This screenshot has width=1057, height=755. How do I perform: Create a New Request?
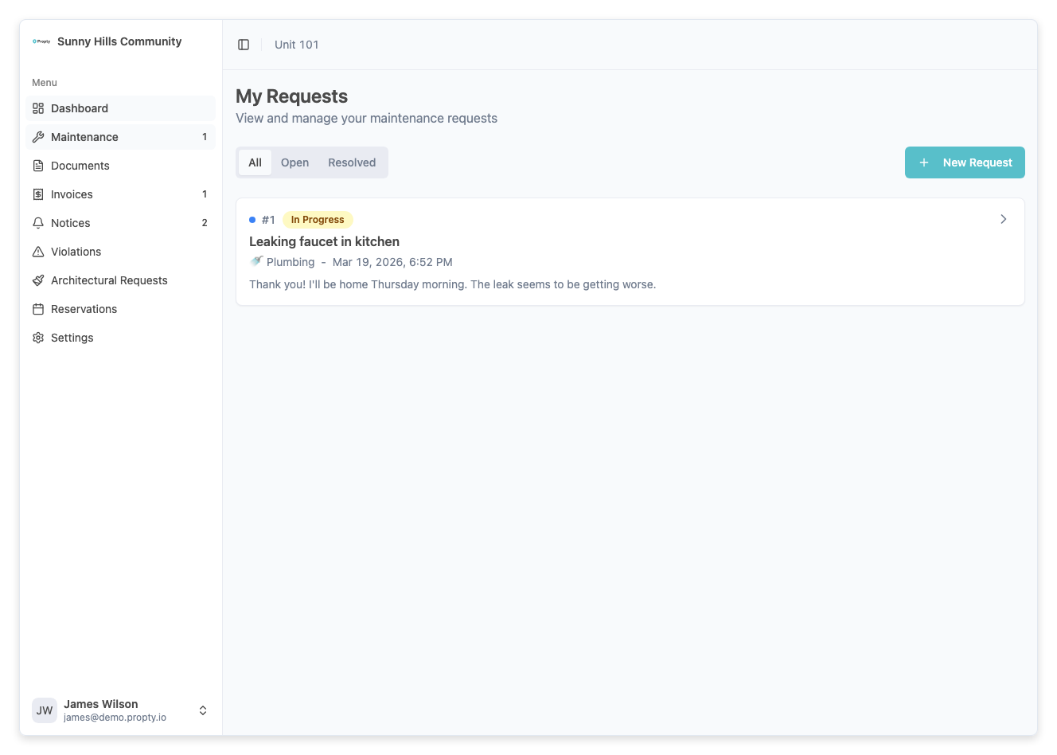[x=965, y=162]
